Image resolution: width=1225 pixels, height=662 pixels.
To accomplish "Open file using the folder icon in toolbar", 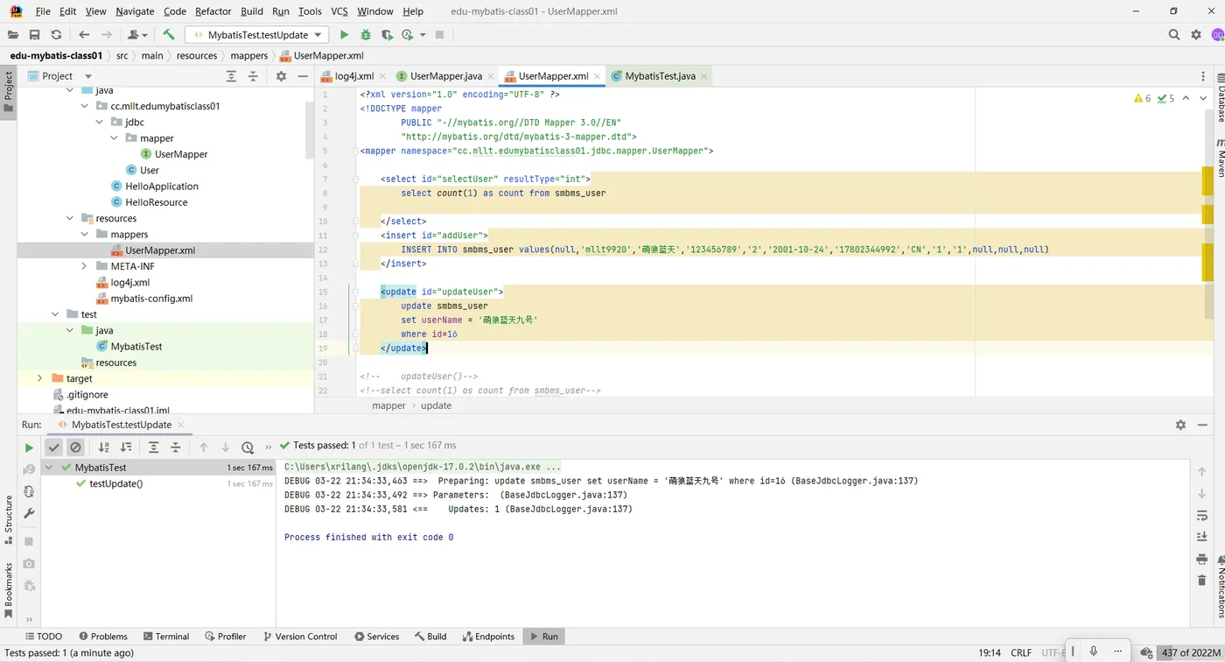I will (x=12, y=35).
